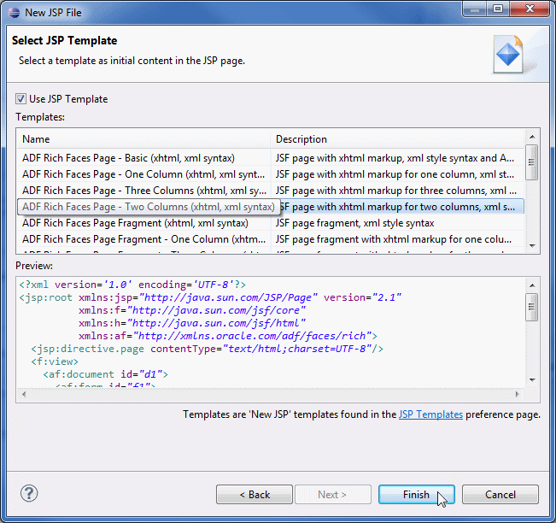Click description 'JSF page with xhtml markup for three columns'
Viewport: 556px width, 523px height.
click(395, 191)
